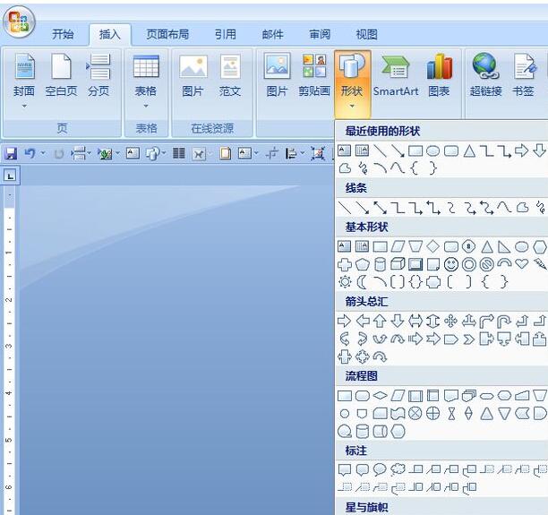The image size is (548, 515).
Task: Select the no-symbol (prohibited) shape
Action: click(x=486, y=265)
